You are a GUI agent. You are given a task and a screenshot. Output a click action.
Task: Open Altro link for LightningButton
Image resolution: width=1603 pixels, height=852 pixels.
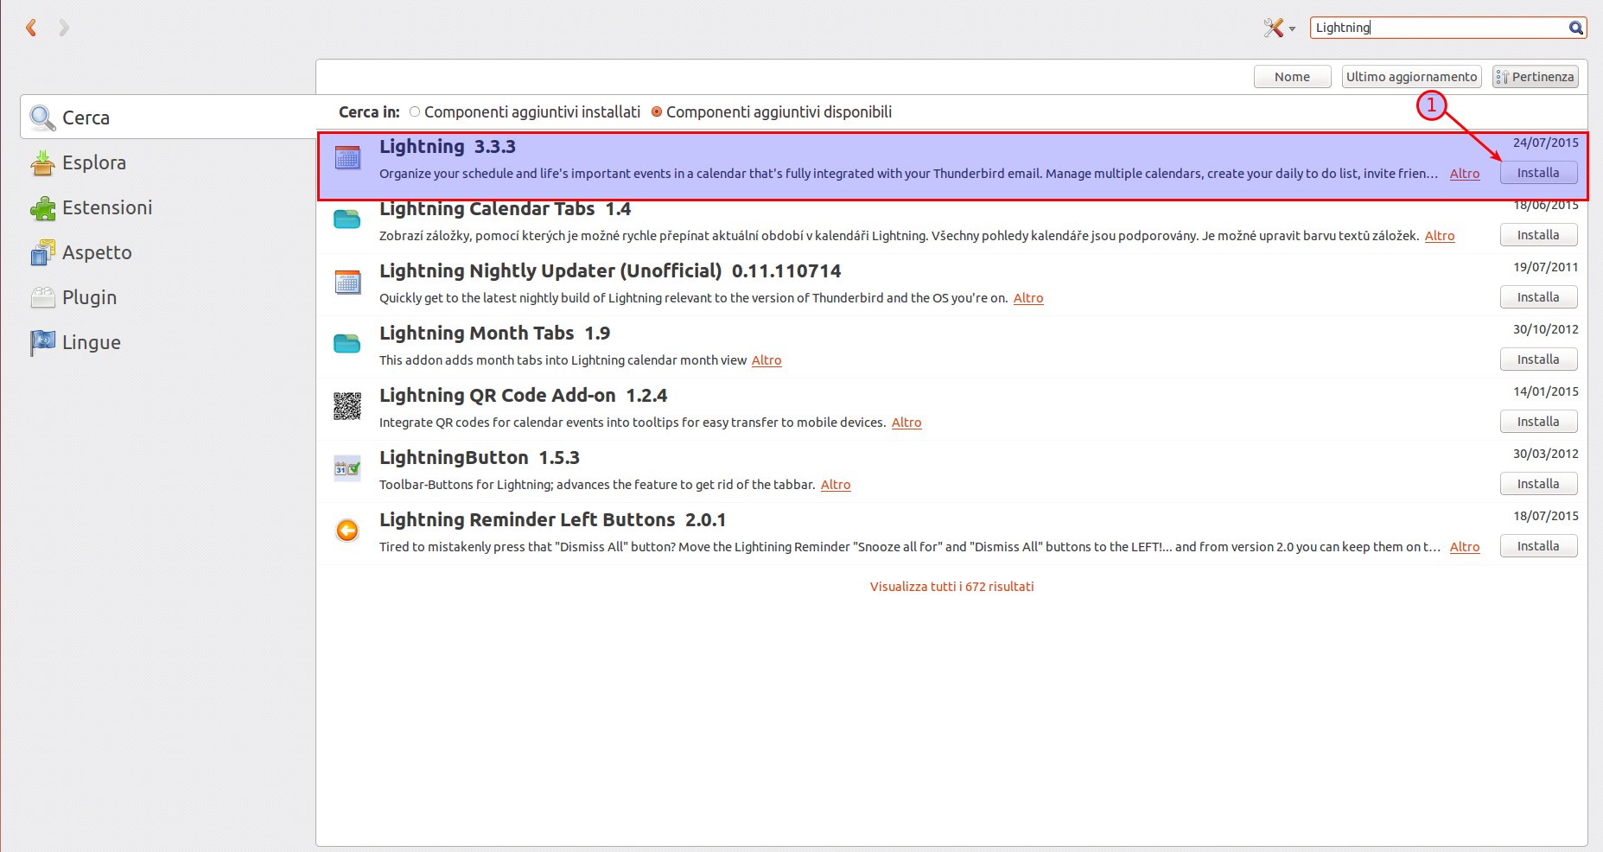[x=836, y=485]
